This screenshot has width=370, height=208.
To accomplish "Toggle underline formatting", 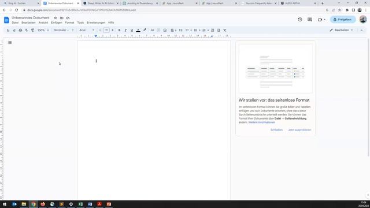I will tap(132, 30).
